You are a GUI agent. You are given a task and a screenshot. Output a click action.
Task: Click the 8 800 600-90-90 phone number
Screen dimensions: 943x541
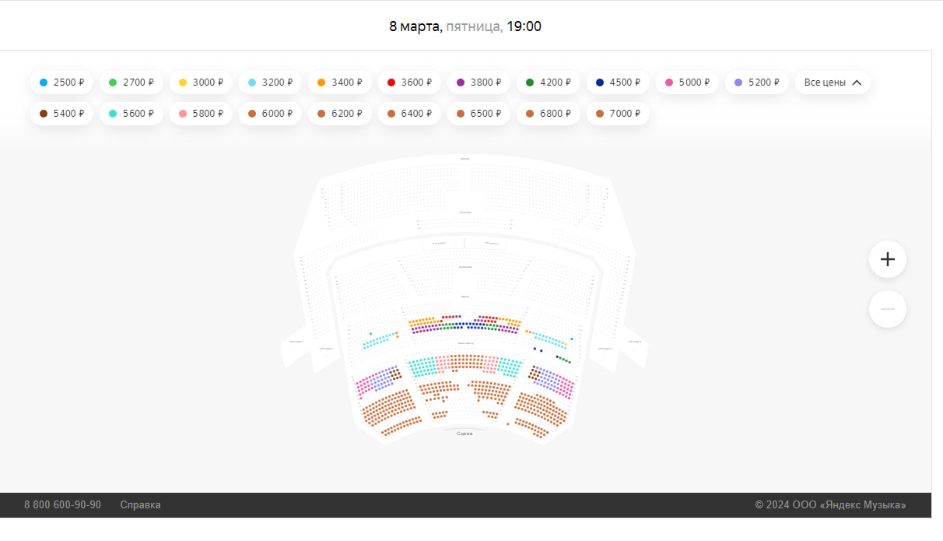tap(62, 504)
